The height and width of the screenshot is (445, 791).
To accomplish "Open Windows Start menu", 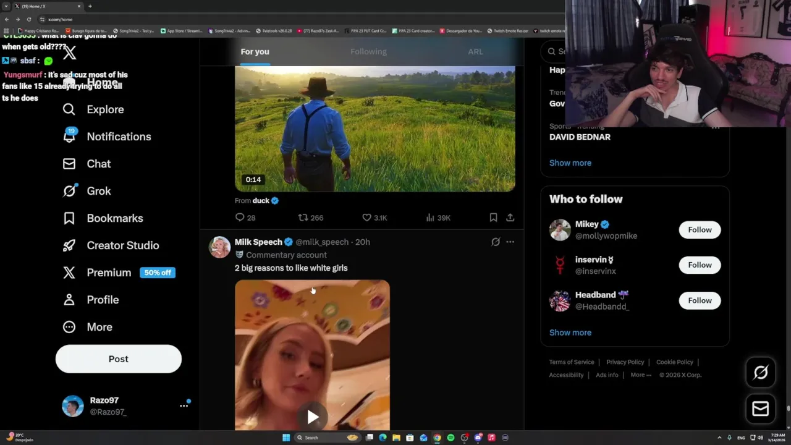I will pyautogui.click(x=286, y=438).
